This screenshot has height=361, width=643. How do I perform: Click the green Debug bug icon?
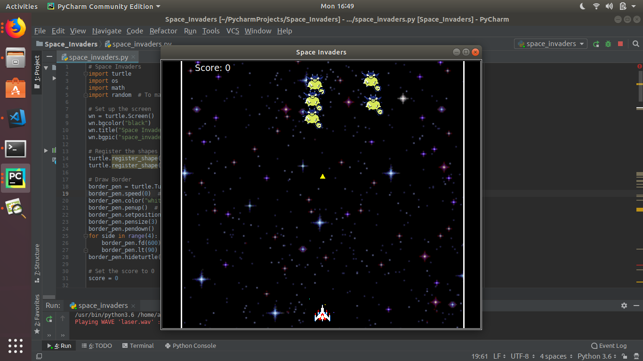pyautogui.click(x=608, y=44)
